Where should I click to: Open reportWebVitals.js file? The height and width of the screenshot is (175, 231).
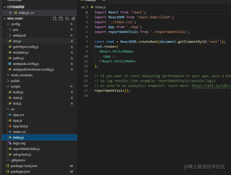click(x=39, y=149)
